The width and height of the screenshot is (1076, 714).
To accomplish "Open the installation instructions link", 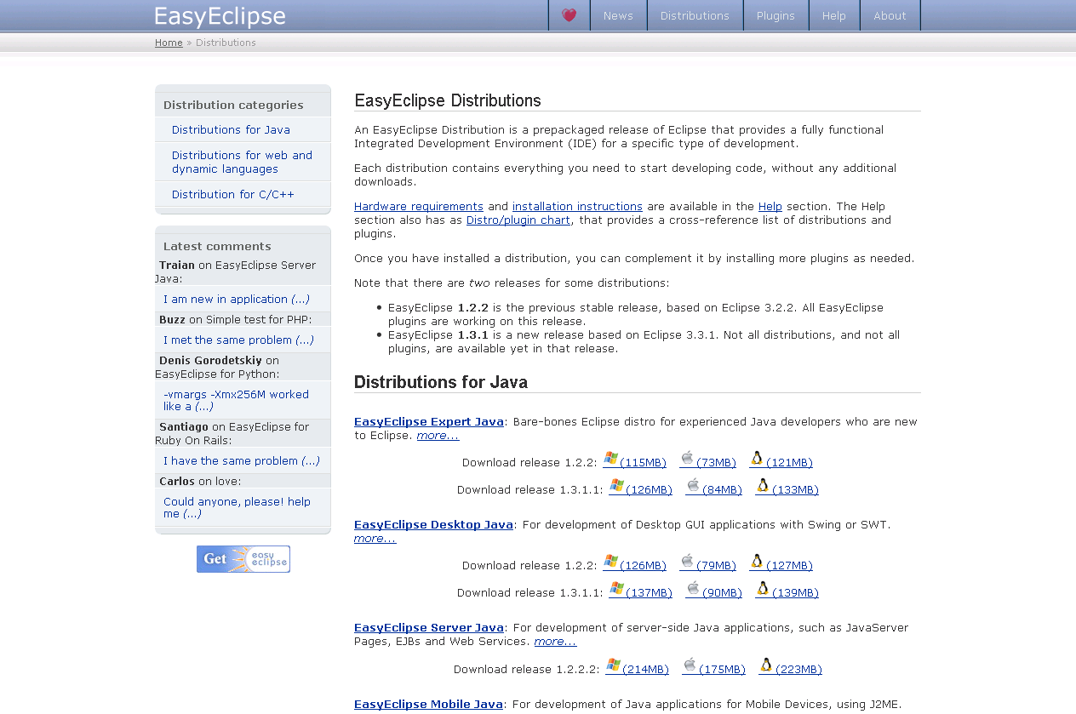I will click(577, 207).
